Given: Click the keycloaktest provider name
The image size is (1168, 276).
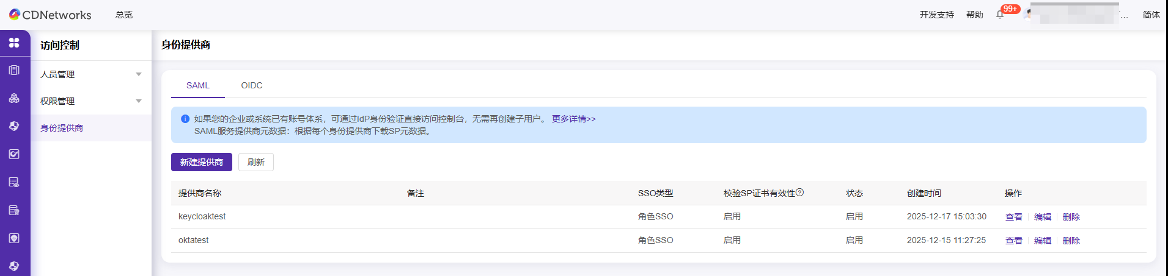Looking at the screenshot, I should pos(202,216).
